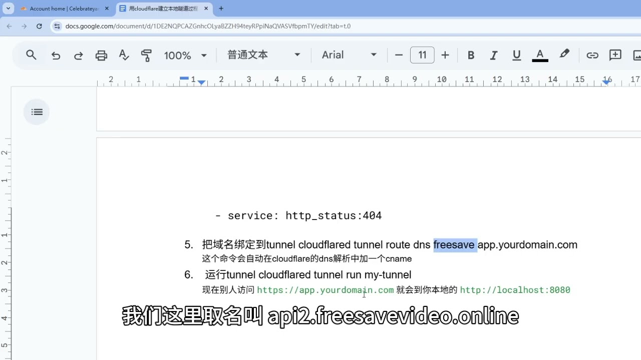
Task: Click the right indent marker on ruler
Action: tap(606, 82)
